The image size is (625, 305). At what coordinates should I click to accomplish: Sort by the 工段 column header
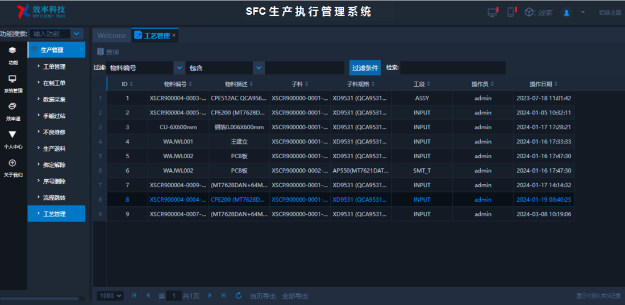[x=422, y=84]
